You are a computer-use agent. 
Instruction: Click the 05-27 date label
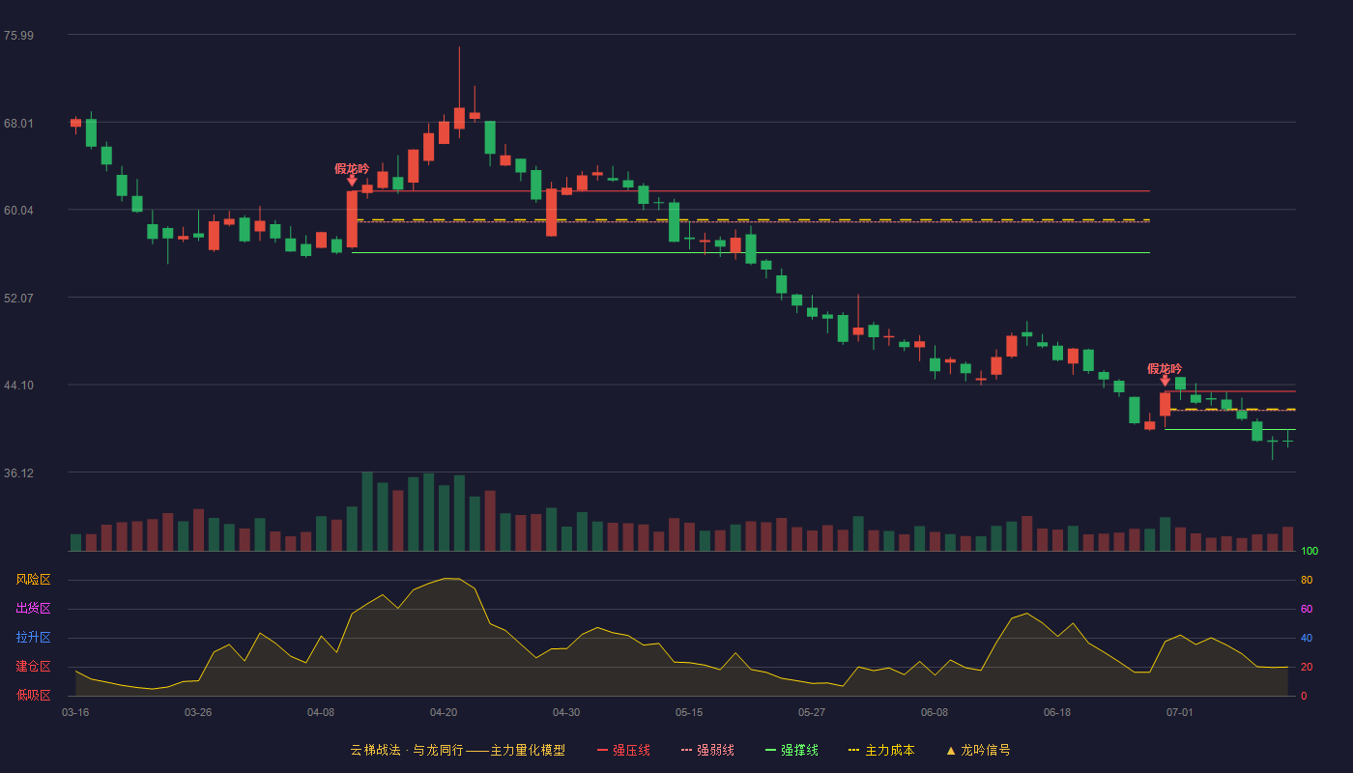click(x=812, y=712)
